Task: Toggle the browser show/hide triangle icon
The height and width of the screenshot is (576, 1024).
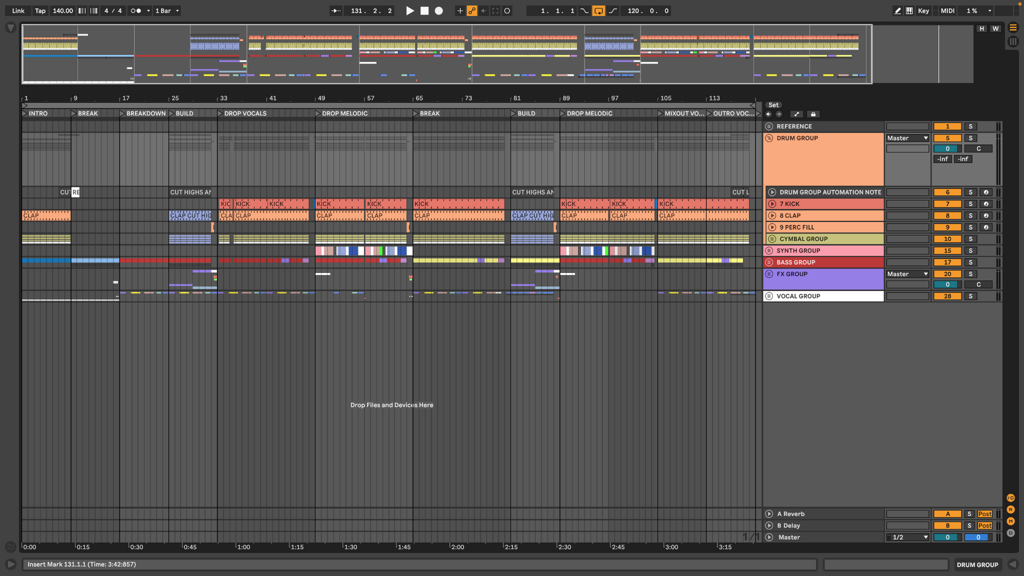Action: tap(11, 28)
